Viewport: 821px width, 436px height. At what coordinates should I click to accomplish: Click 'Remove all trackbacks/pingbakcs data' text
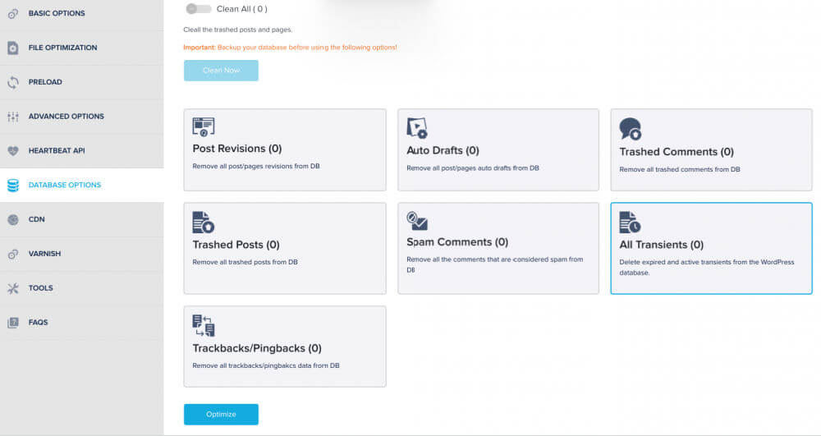266,366
